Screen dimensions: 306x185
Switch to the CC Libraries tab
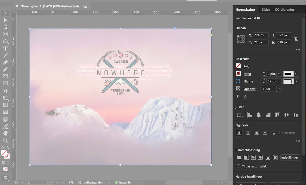tap(284, 10)
